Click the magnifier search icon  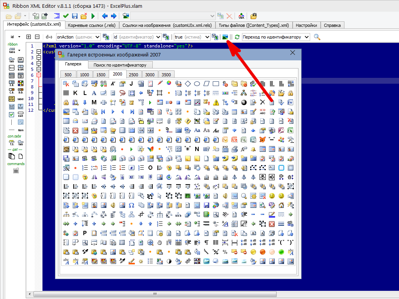[317, 37]
